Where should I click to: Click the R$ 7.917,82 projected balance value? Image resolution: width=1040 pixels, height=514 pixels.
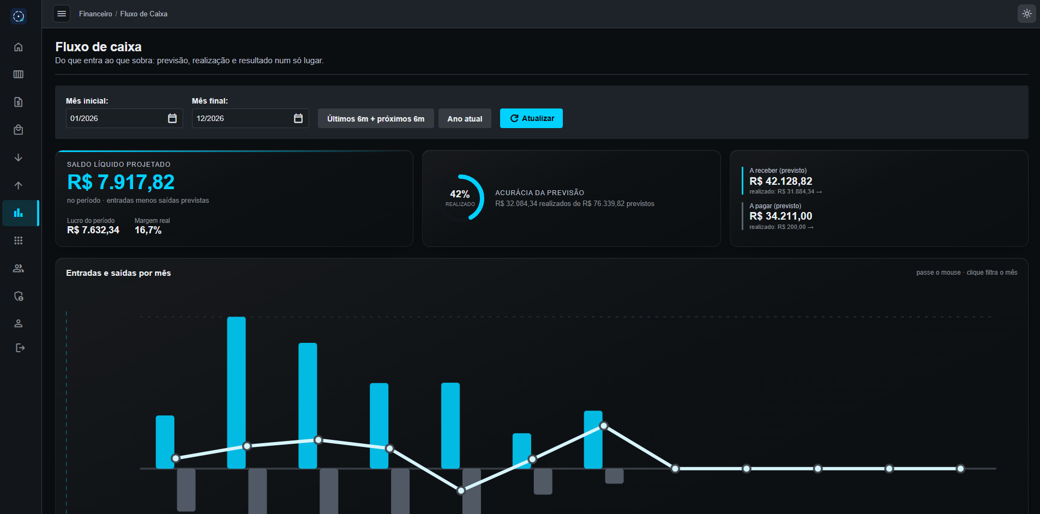pyautogui.click(x=121, y=182)
